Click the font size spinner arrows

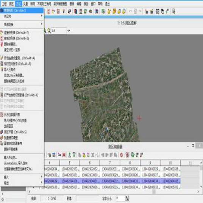point(127,198)
